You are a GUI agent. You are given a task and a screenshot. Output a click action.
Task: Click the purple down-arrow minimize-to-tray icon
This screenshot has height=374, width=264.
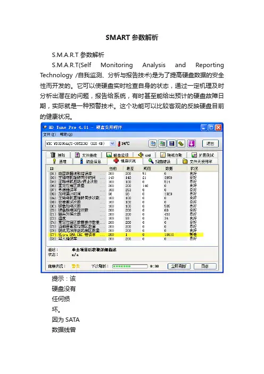point(192,144)
